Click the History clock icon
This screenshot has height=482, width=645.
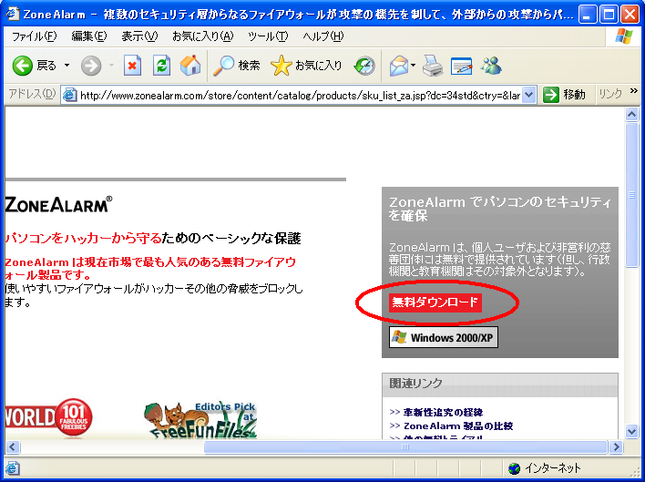point(364,66)
